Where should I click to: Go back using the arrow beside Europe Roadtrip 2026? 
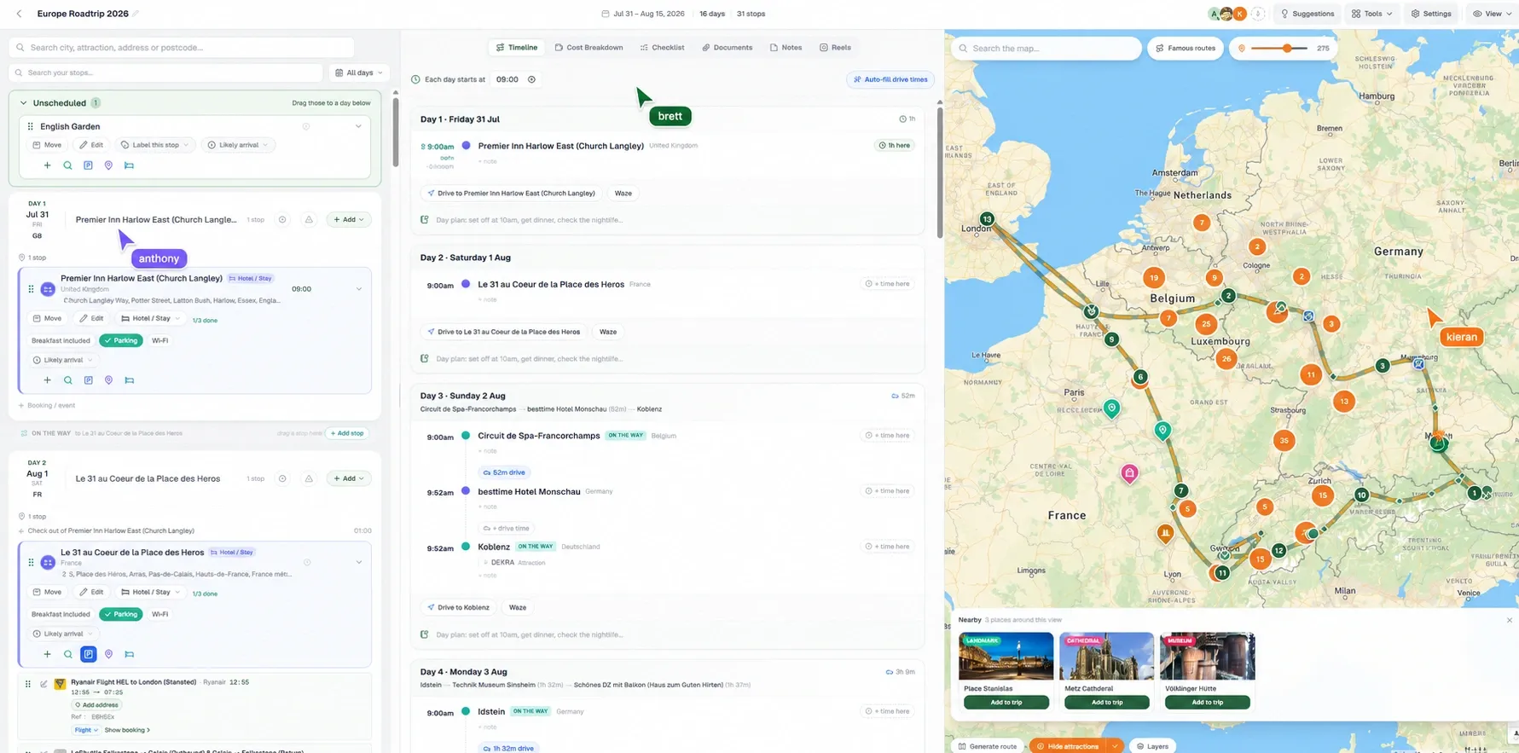(20, 14)
